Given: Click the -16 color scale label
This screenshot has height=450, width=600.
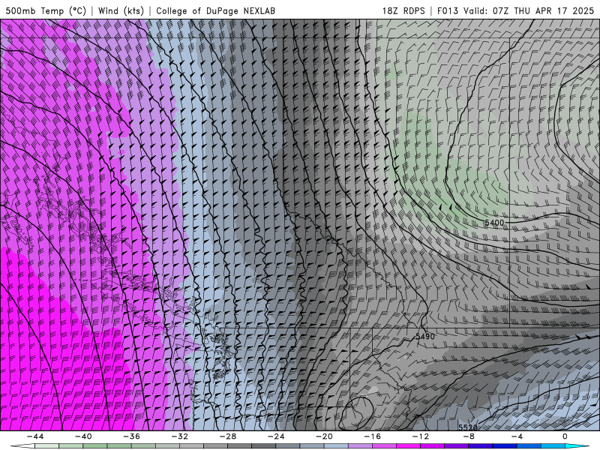Looking at the screenshot, I should (372, 436).
